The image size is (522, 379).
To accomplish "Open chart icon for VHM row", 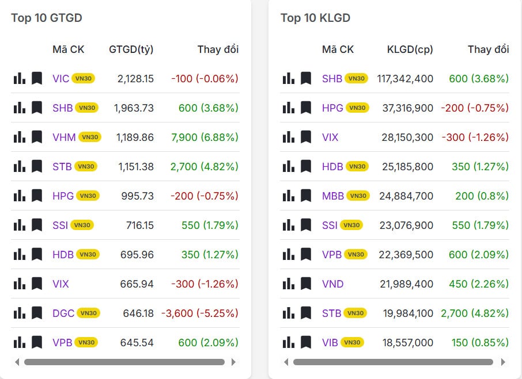I will point(19,137).
